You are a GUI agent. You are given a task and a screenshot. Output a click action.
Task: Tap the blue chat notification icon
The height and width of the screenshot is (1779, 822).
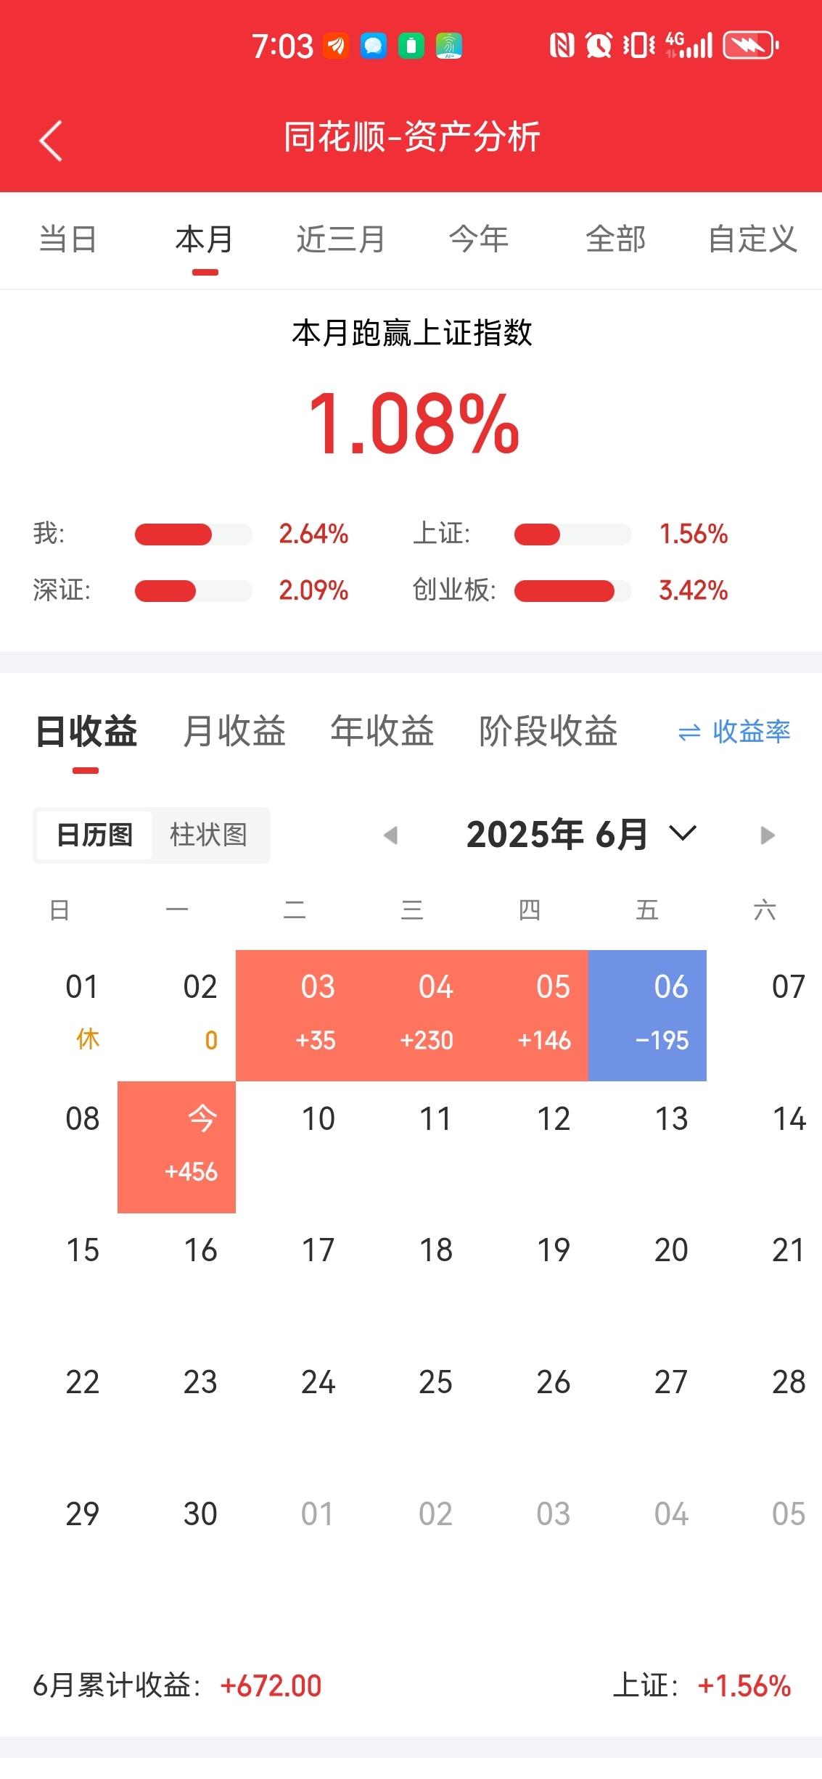click(373, 46)
